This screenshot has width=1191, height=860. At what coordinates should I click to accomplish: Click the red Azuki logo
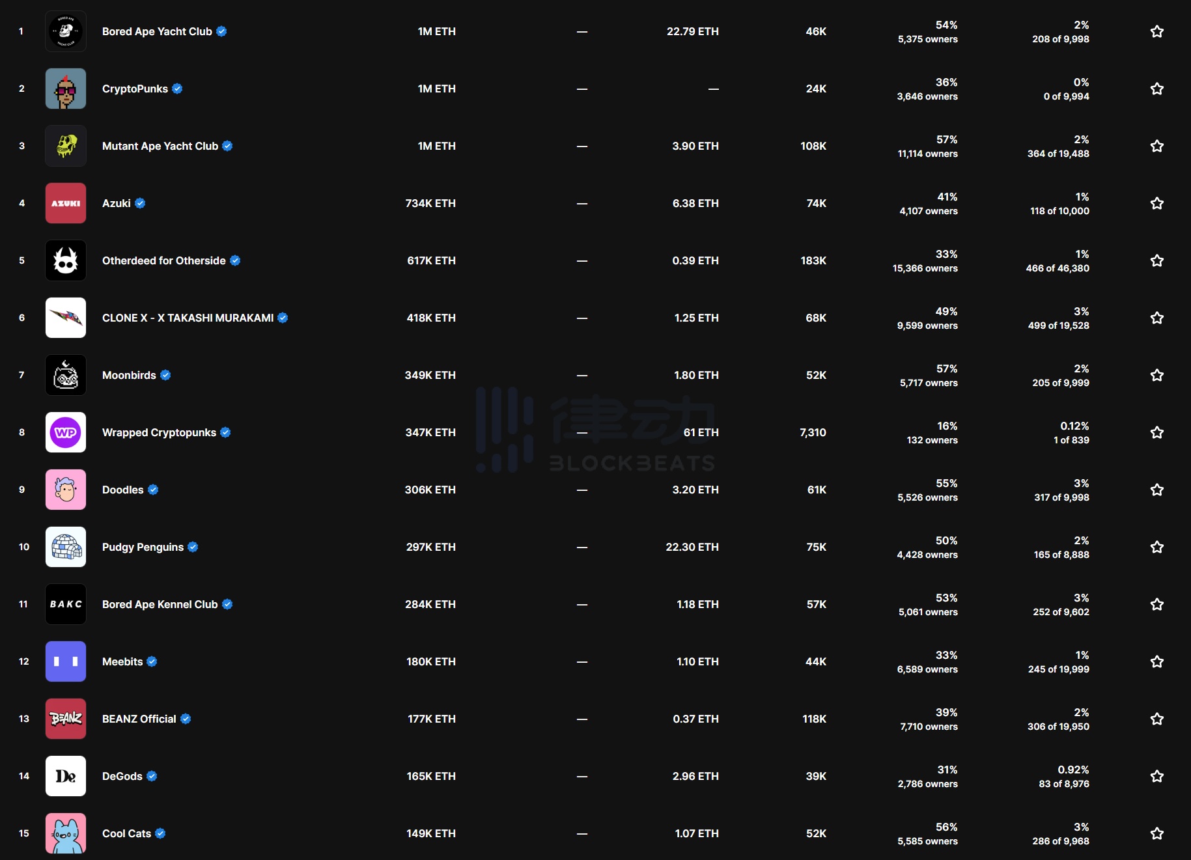[66, 203]
